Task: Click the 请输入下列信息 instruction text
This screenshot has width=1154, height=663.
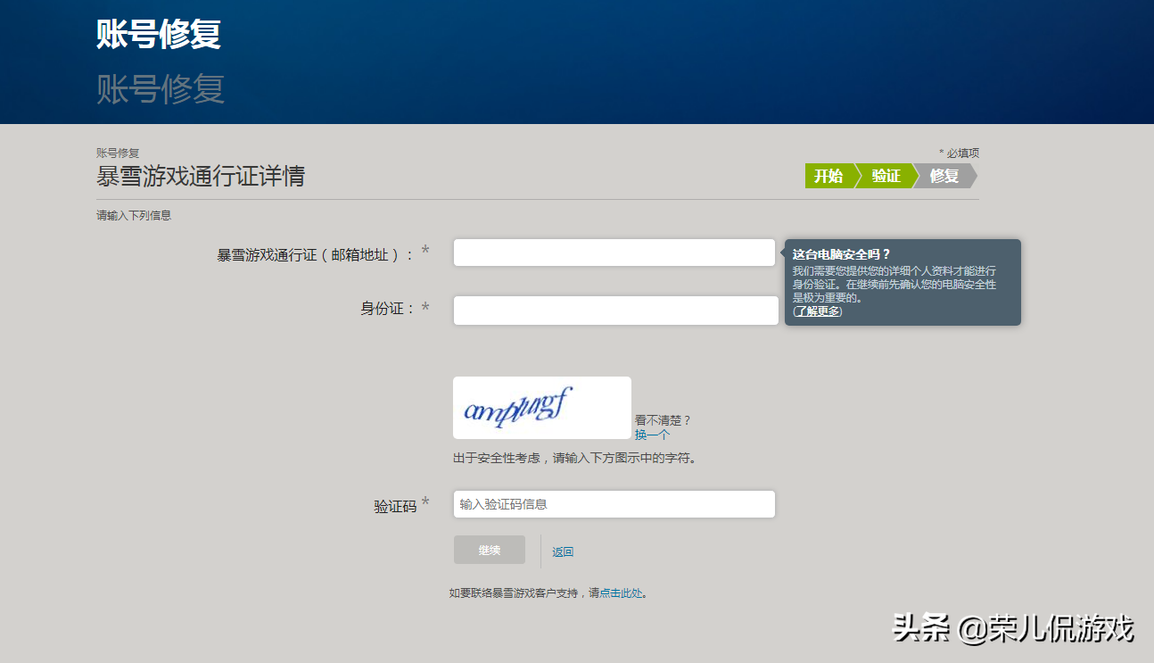Action: click(134, 215)
